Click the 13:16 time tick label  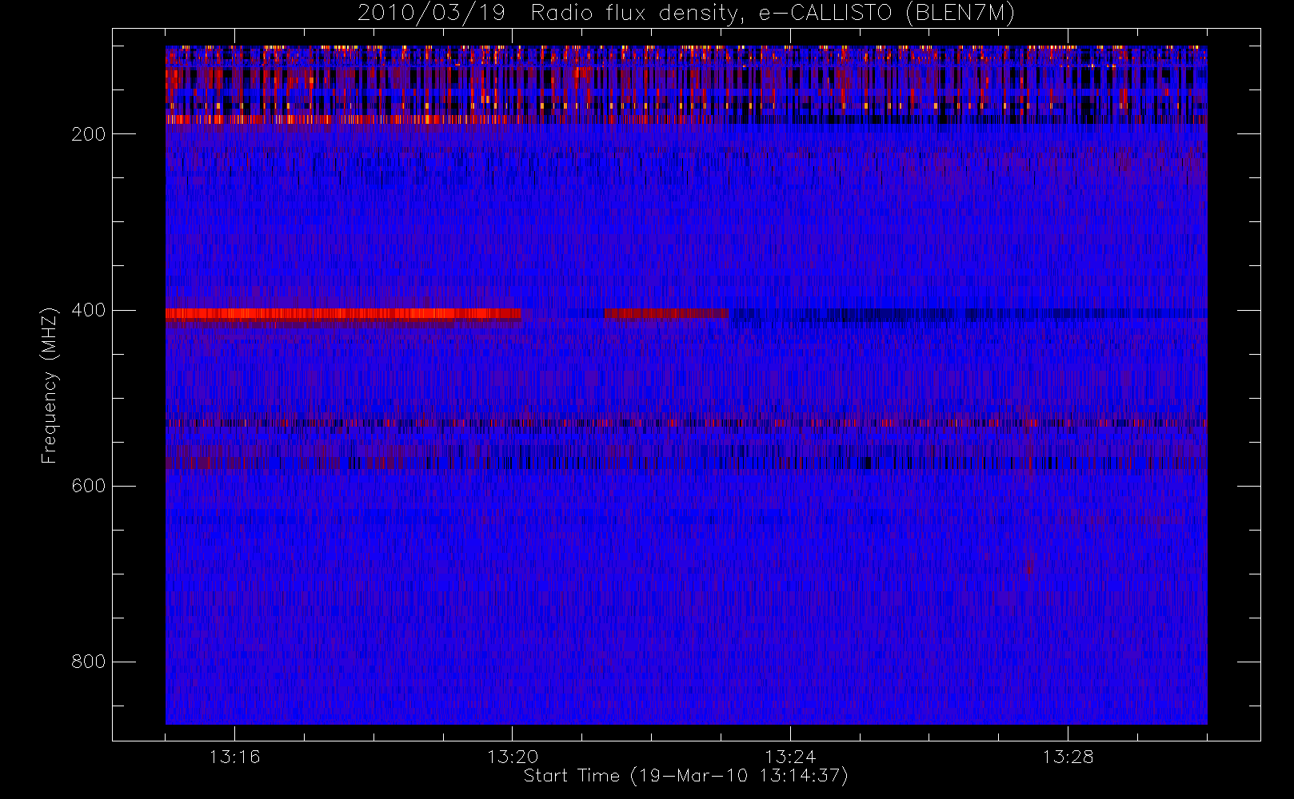(234, 757)
